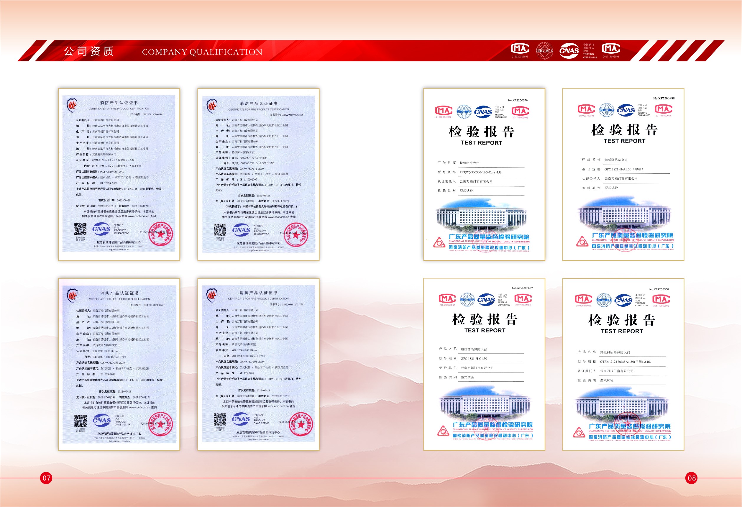Click the leftmost MA logo in the header banner
The width and height of the screenshot is (742, 507).
pyautogui.click(x=520, y=49)
